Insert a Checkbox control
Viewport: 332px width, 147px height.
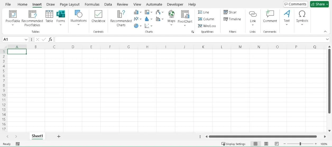(98, 16)
